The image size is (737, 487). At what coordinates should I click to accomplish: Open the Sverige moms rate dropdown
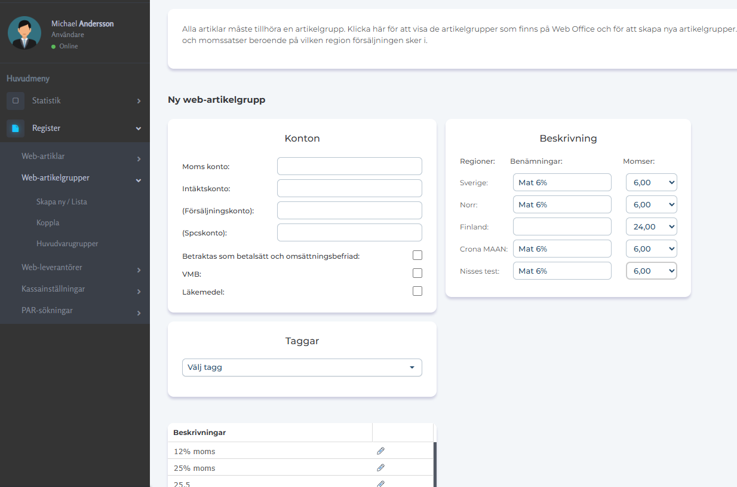651,183
